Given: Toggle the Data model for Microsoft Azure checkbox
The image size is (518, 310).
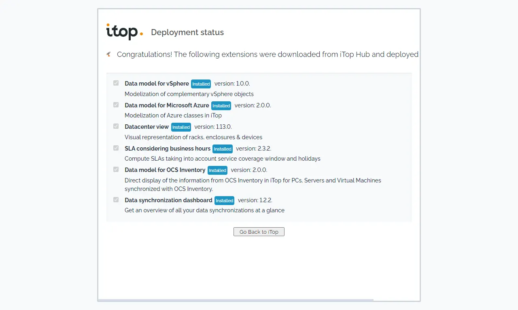Looking at the screenshot, I should 116,105.
